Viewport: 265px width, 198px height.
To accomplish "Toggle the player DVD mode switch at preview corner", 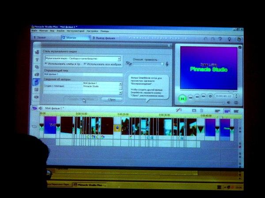I will pyautogui.click(x=240, y=48).
